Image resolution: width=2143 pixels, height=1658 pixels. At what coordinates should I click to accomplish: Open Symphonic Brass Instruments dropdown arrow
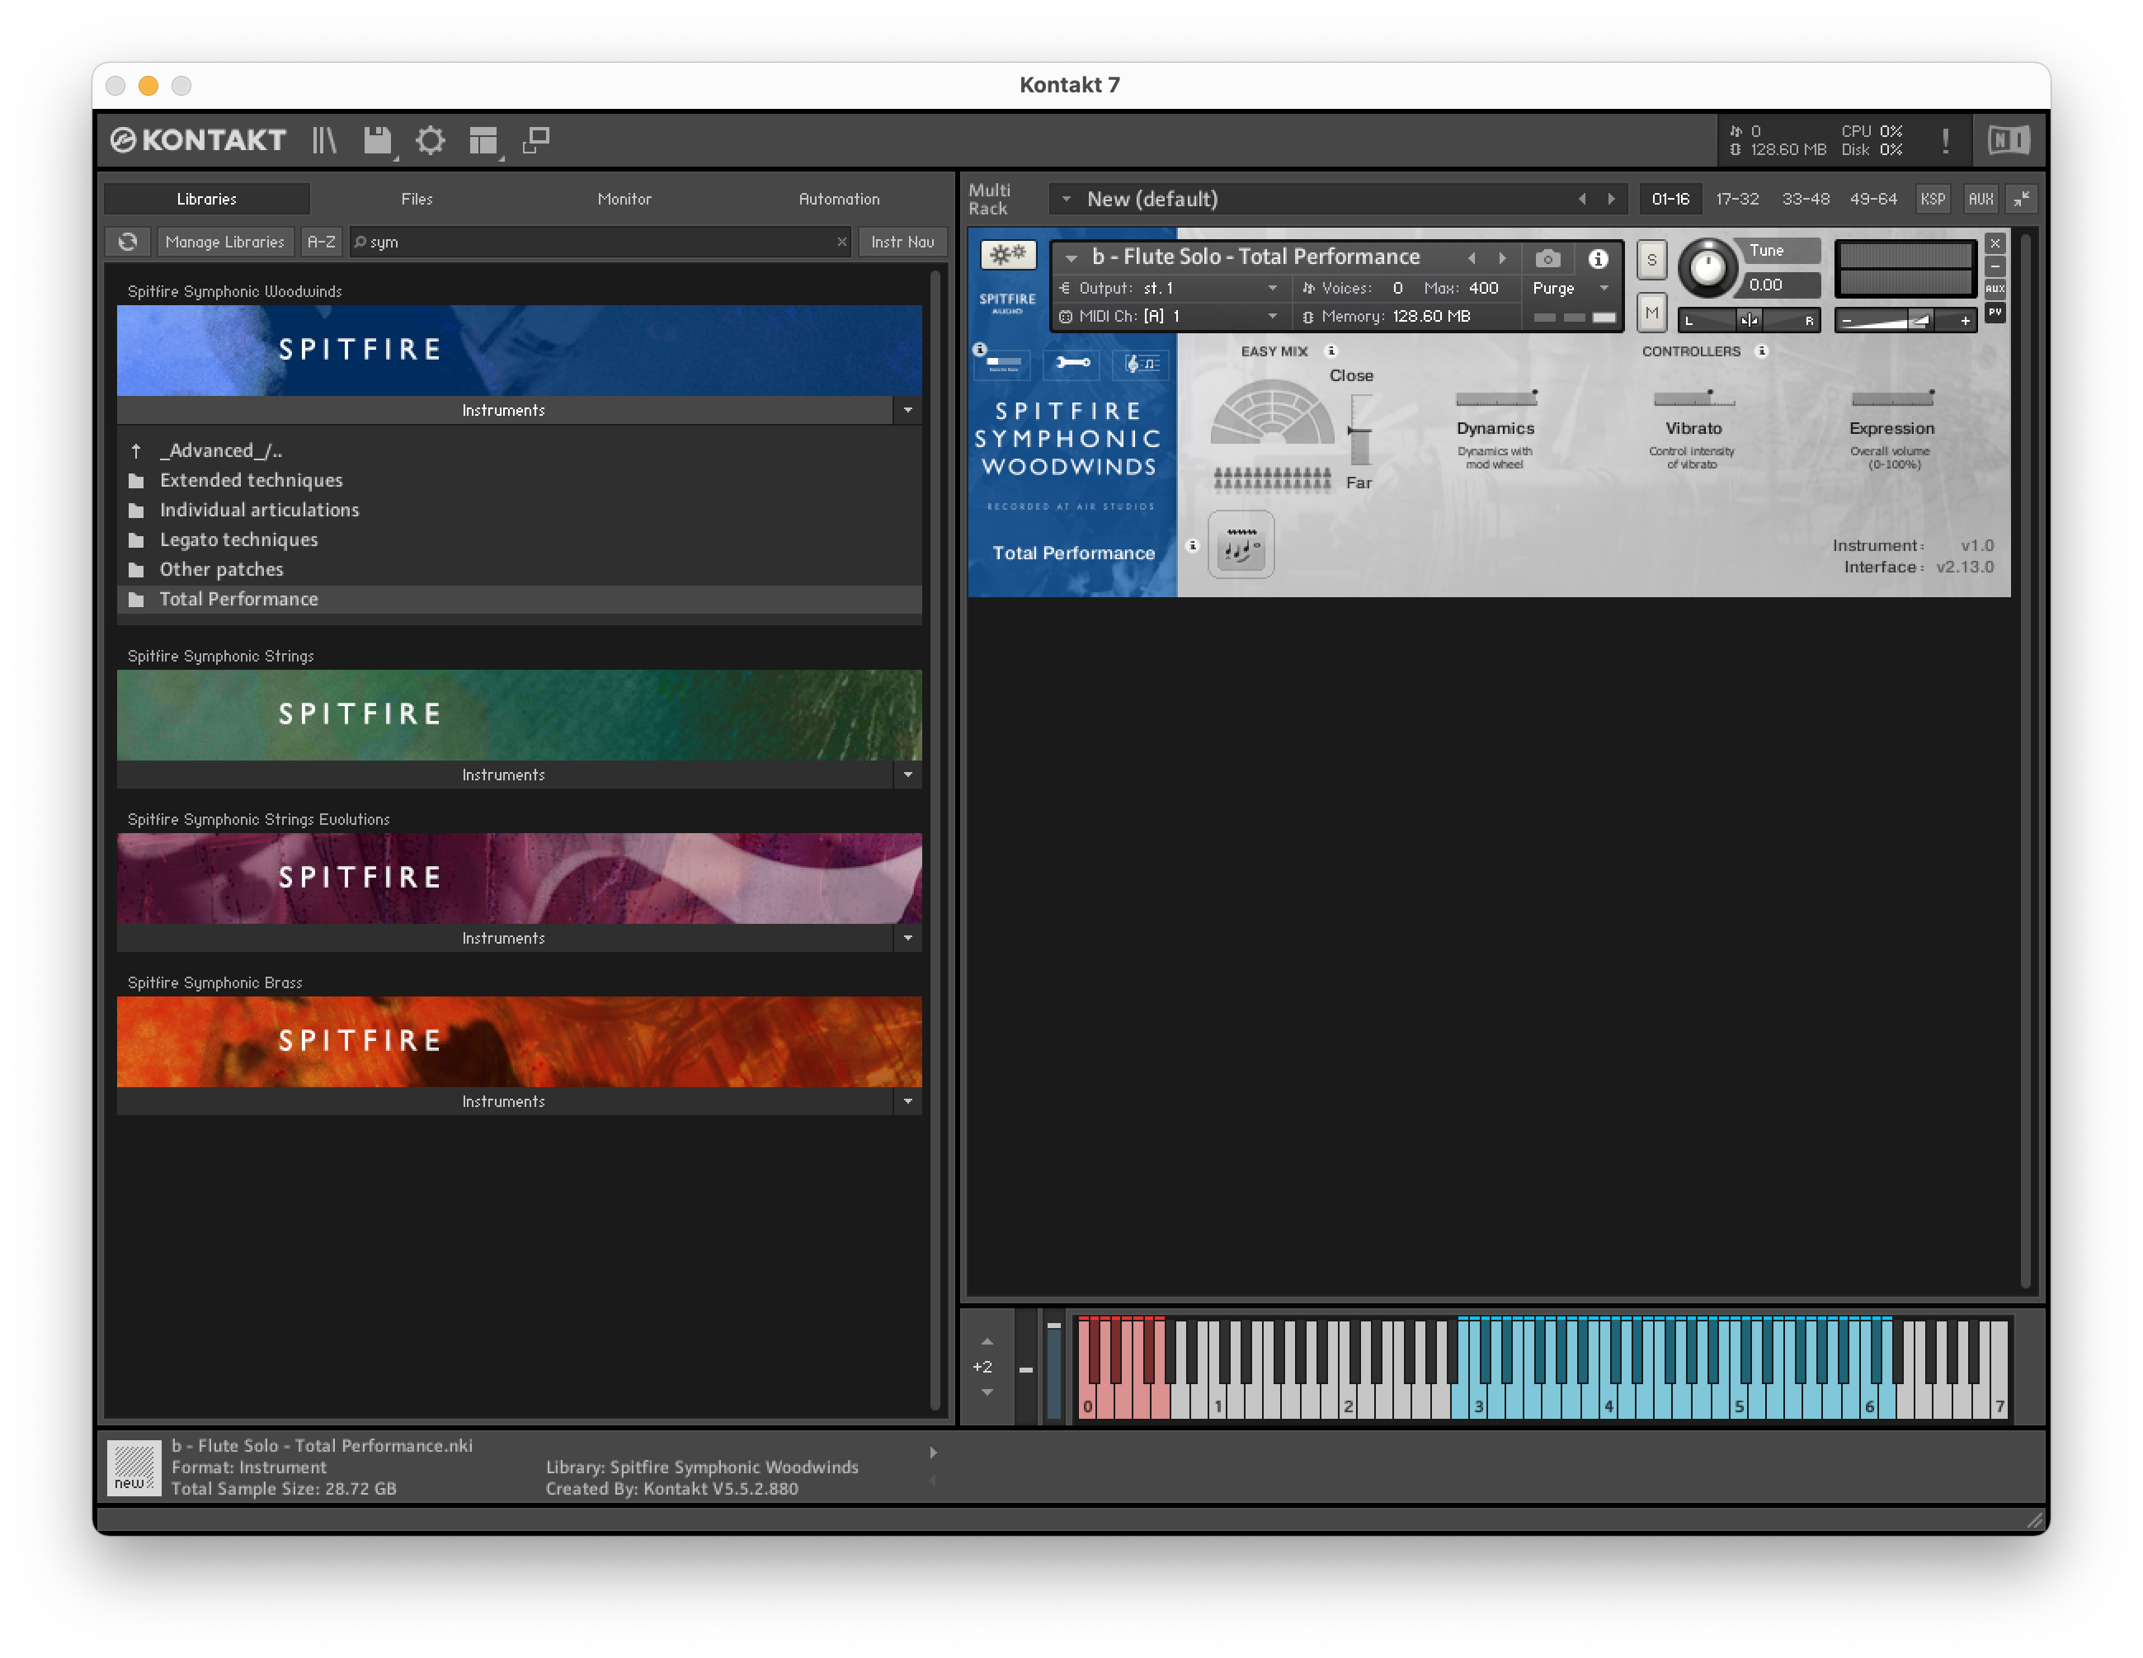click(907, 1102)
